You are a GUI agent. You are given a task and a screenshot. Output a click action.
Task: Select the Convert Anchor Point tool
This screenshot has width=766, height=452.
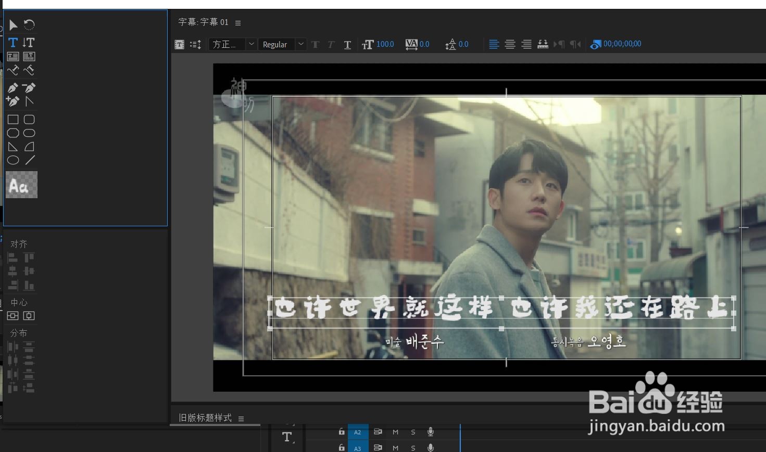point(29,101)
